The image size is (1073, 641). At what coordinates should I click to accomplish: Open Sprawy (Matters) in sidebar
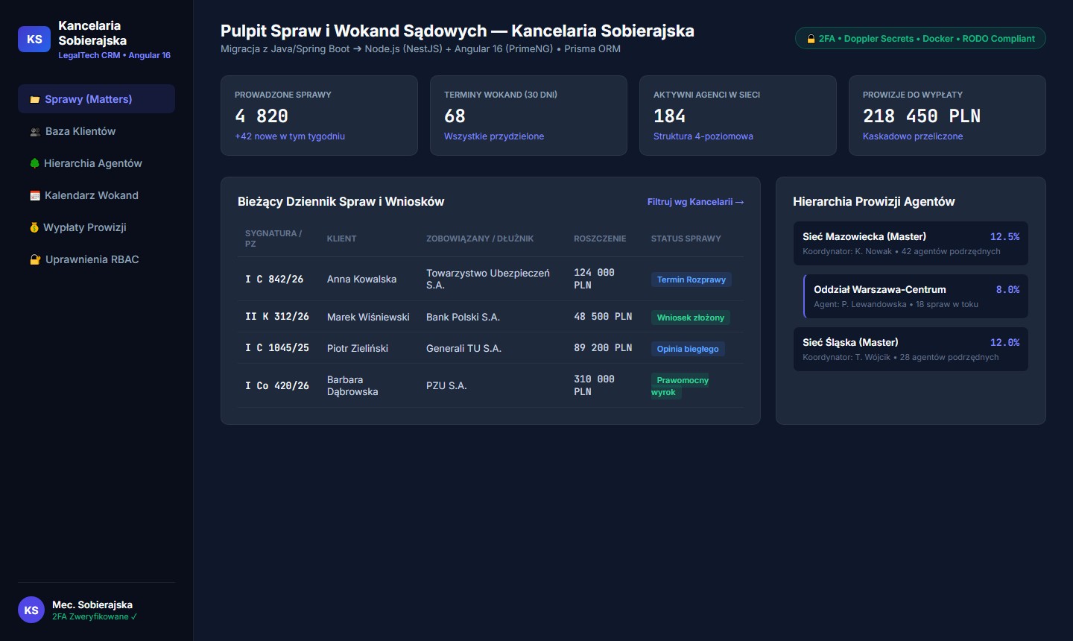coord(96,99)
